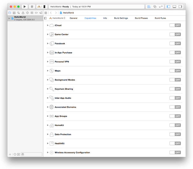
Task: Enable the Passbook switch
Action: 175,44
